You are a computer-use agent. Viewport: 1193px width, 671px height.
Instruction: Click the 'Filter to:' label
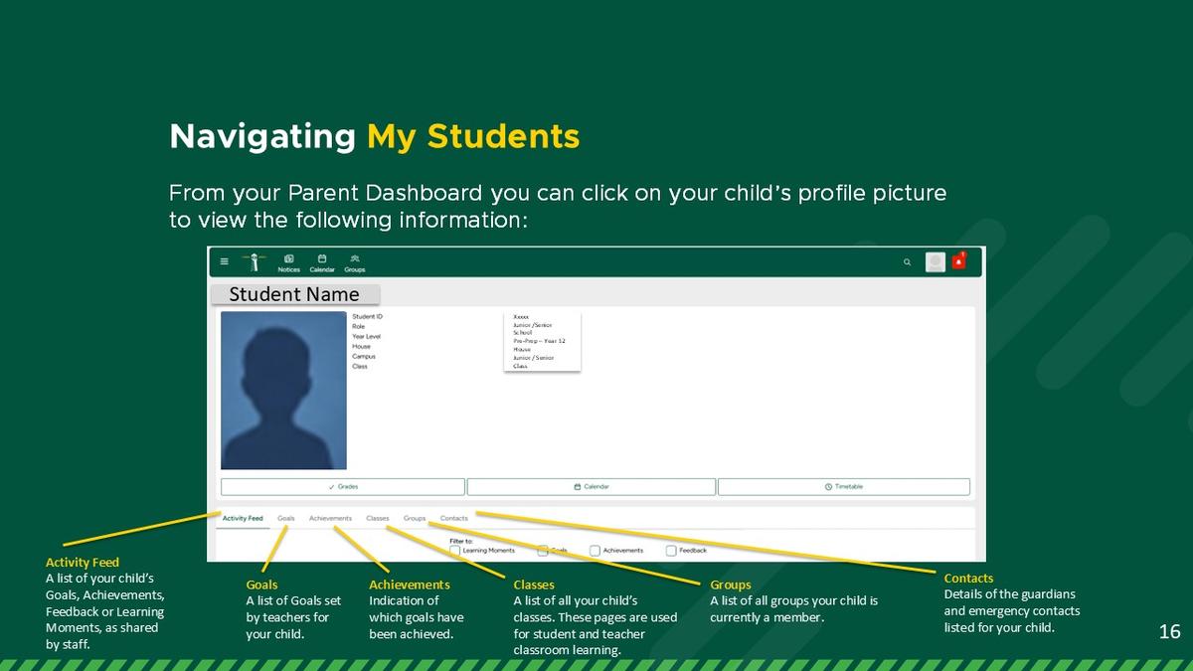(x=461, y=541)
